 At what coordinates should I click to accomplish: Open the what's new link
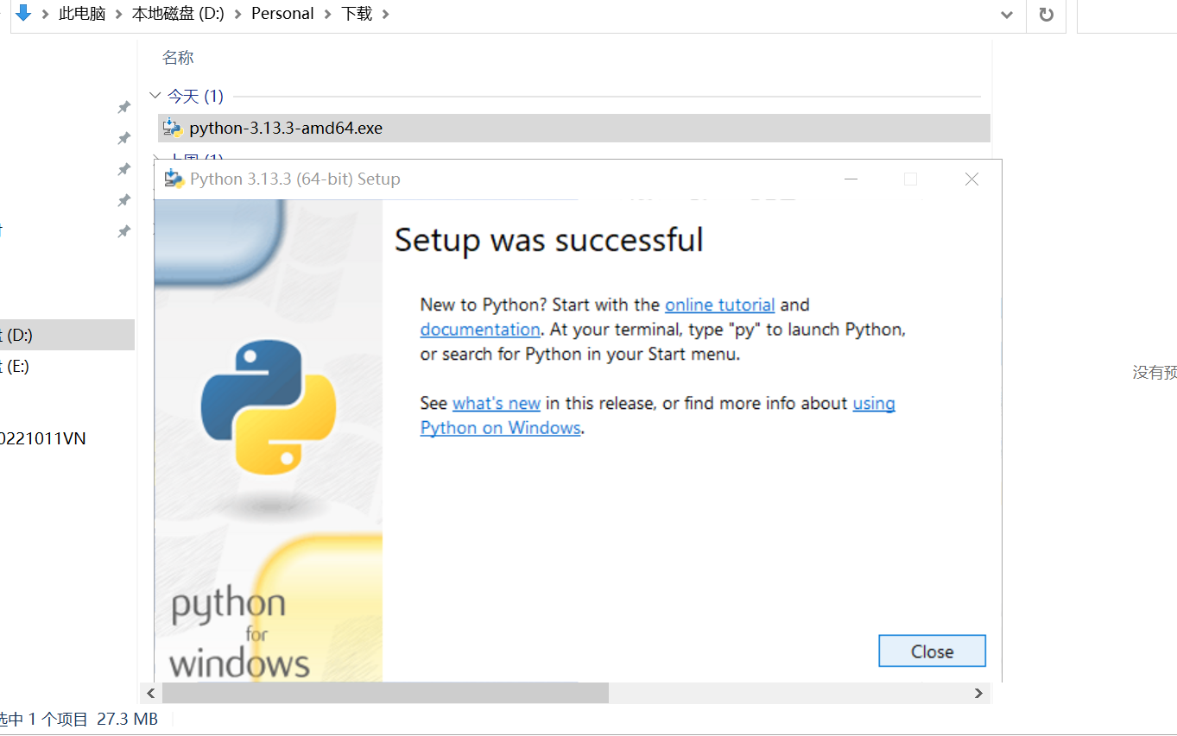click(x=497, y=403)
